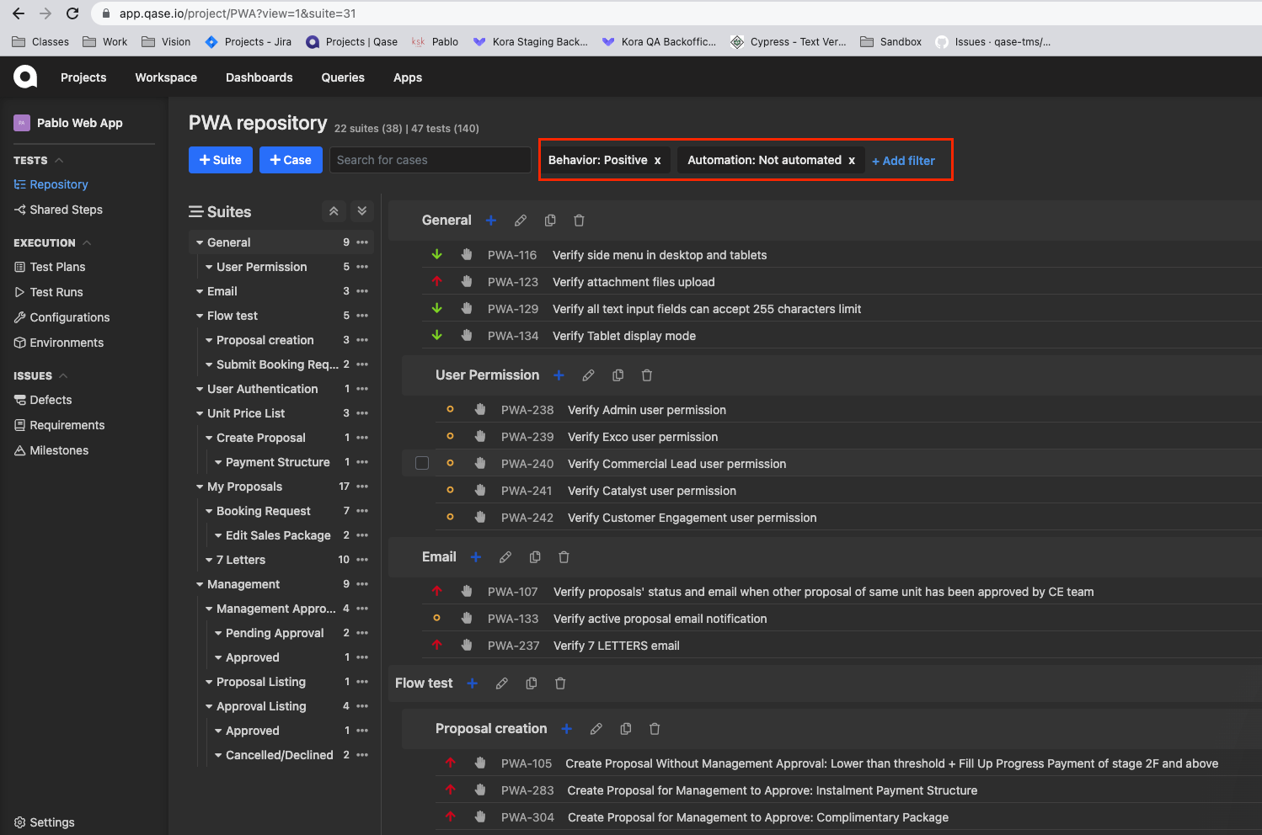
Task: Edit the Flow test suite
Action: coord(502,683)
